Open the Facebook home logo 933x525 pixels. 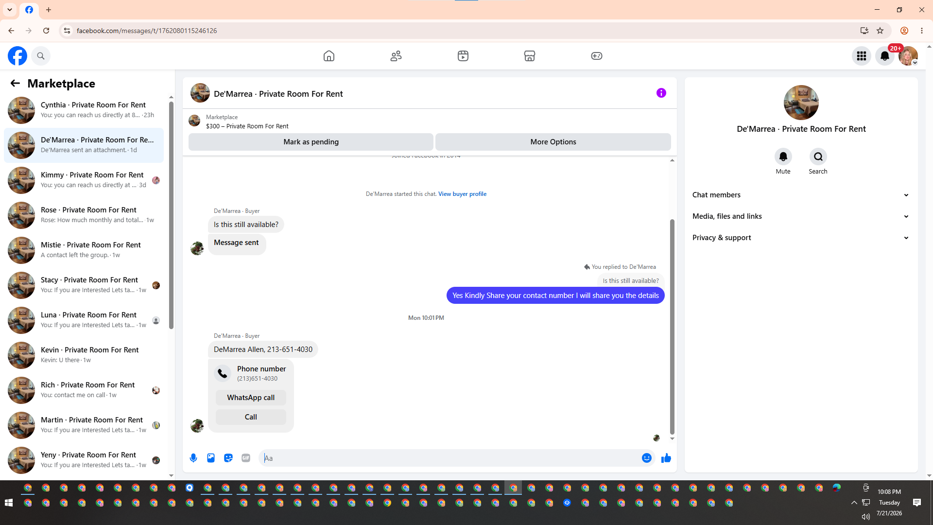click(x=17, y=56)
